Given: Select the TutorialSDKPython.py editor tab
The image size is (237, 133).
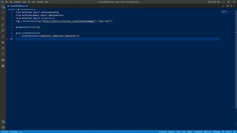Looking at the screenshot, I should pyautogui.click(x=17, y=6).
